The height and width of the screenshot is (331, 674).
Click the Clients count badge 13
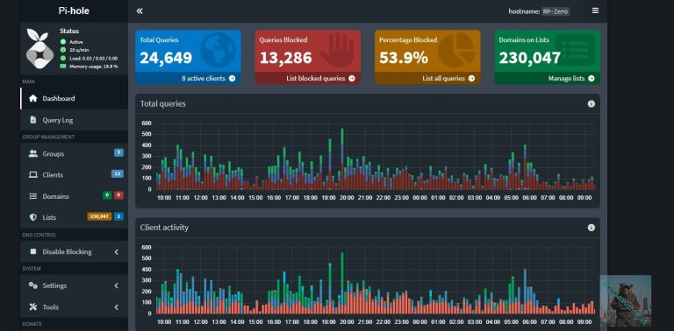(x=118, y=173)
